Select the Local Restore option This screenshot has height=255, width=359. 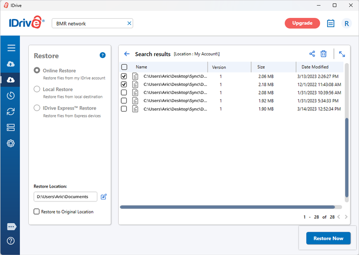pyautogui.click(x=37, y=89)
